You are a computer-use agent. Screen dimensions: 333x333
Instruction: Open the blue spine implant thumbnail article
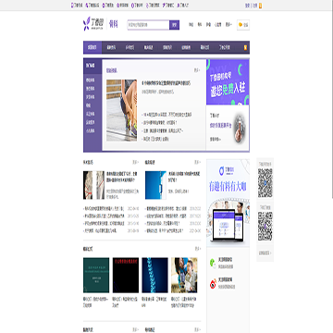click(x=155, y=185)
